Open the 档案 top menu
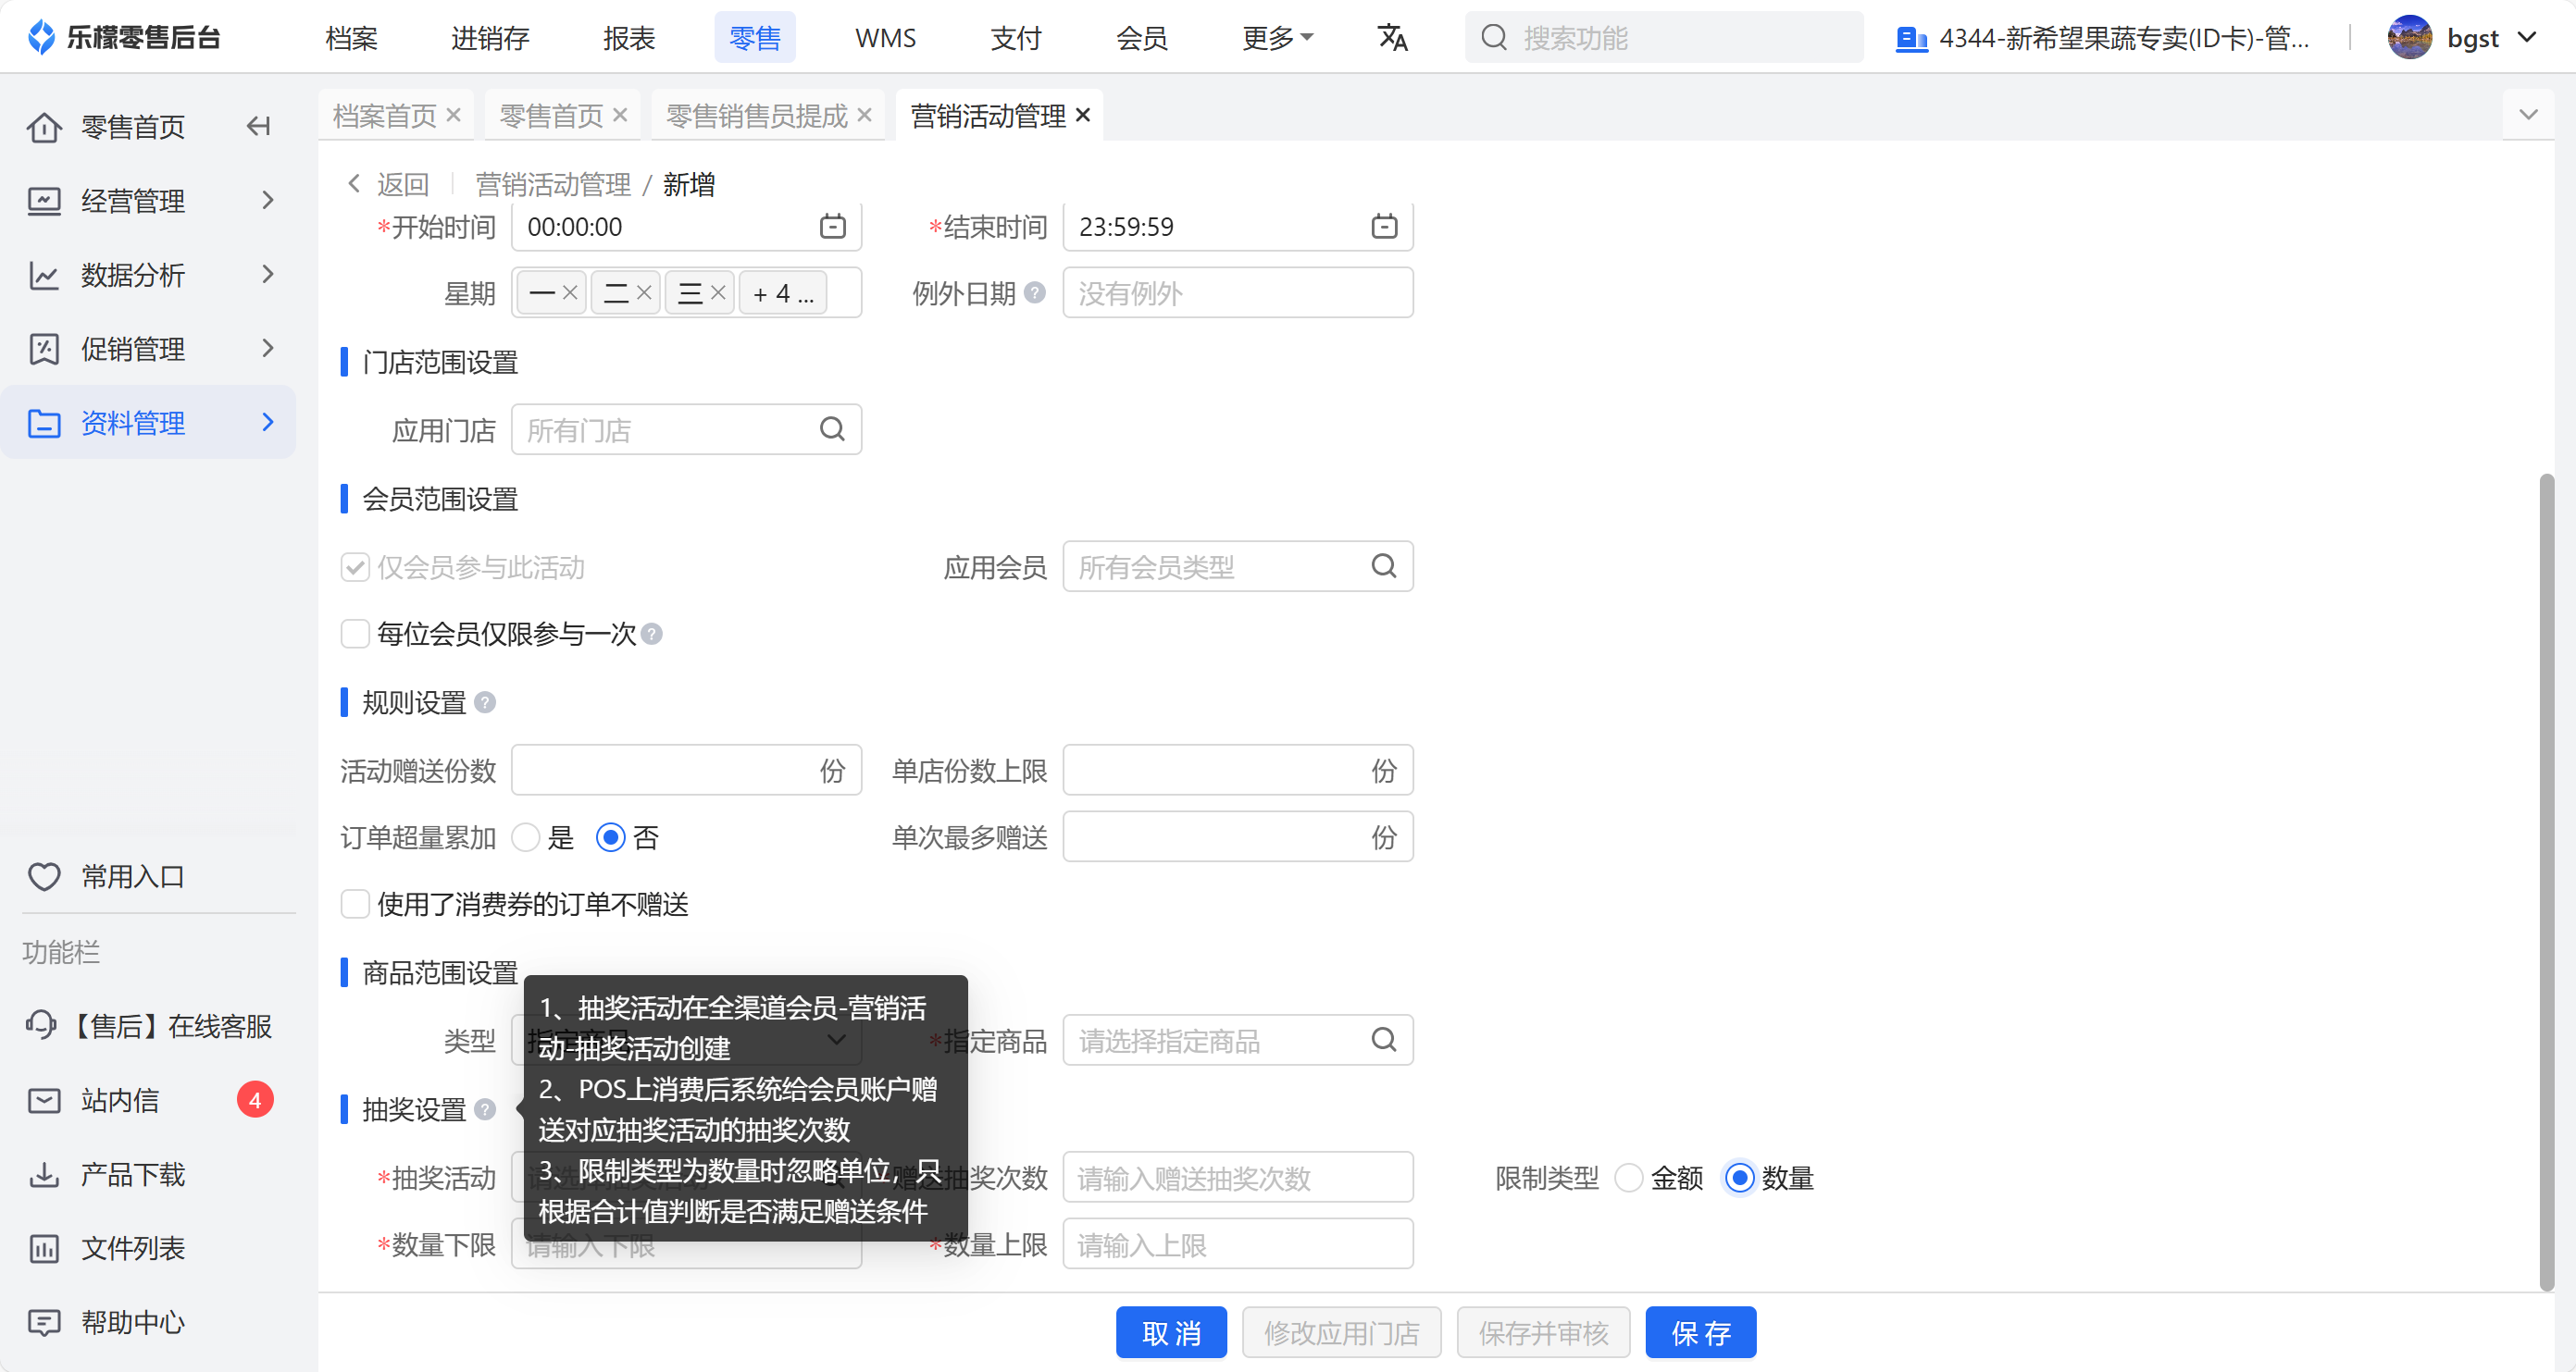Viewport: 2576px width, 1372px height. click(x=352, y=38)
